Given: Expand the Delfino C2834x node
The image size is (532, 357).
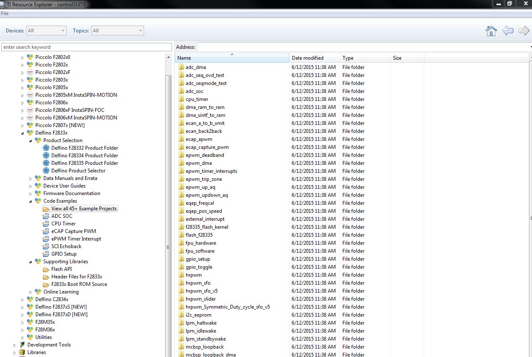Looking at the screenshot, I should (23, 299).
